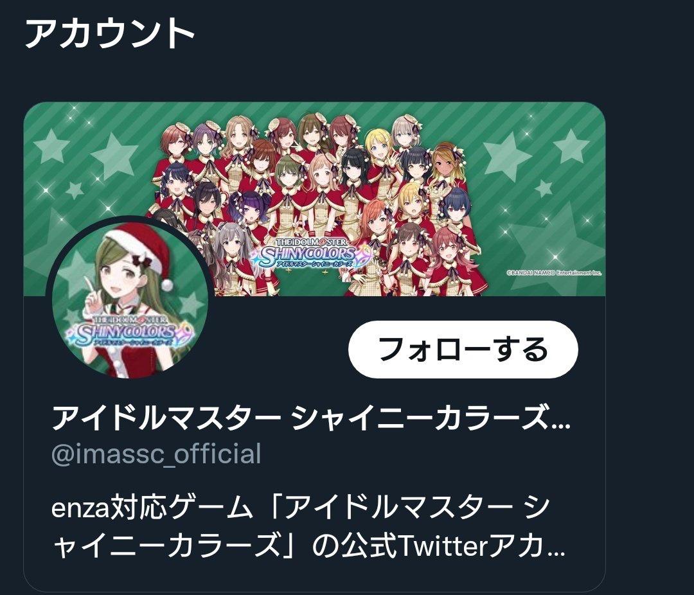View the green Christmas banner image

(x=314, y=199)
